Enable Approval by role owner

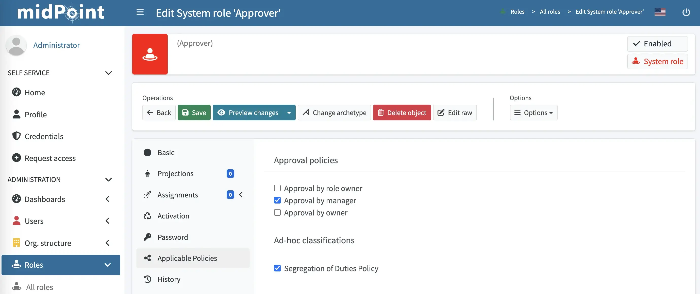pos(277,188)
